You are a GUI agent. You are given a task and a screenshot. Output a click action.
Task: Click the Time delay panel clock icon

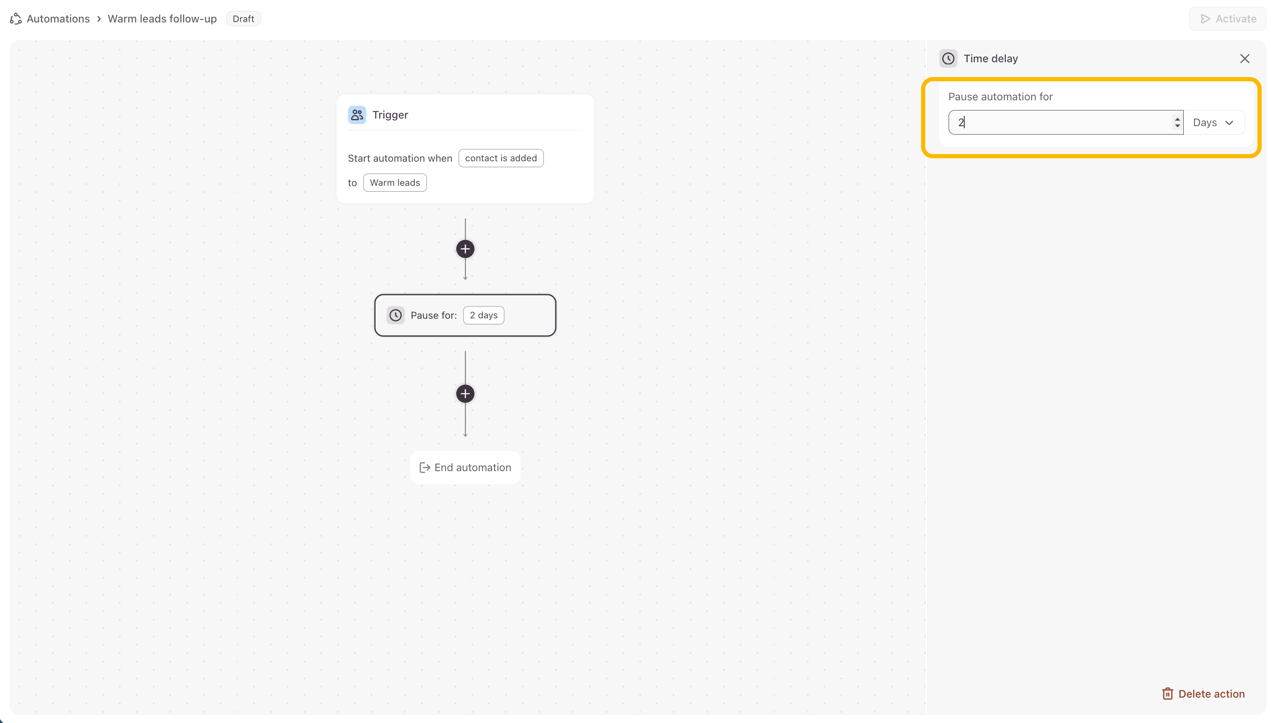[x=948, y=58]
